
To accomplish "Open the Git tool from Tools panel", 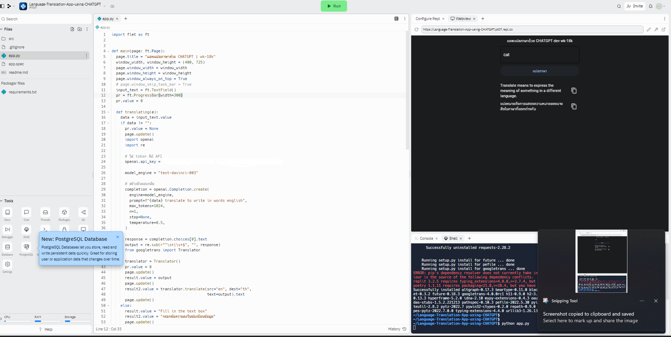I will coord(83,214).
